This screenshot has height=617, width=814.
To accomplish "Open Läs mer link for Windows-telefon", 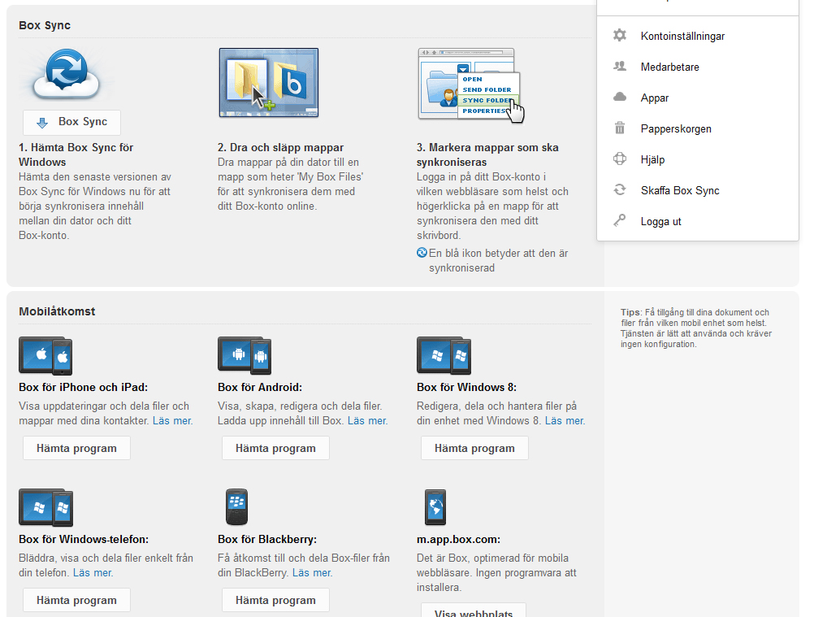I will point(93,573).
